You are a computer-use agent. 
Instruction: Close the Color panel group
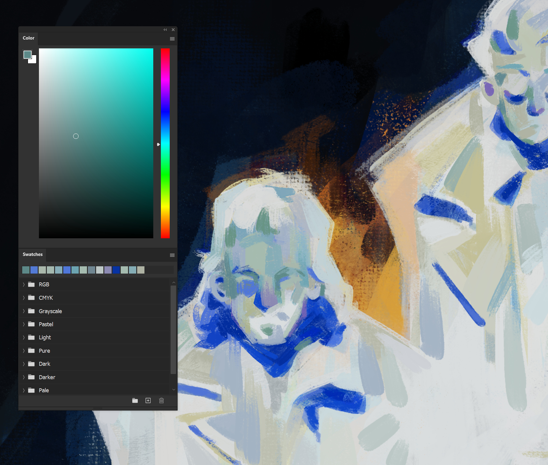(x=173, y=30)
